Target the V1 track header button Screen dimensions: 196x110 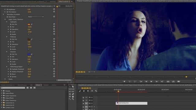[86, 103]
